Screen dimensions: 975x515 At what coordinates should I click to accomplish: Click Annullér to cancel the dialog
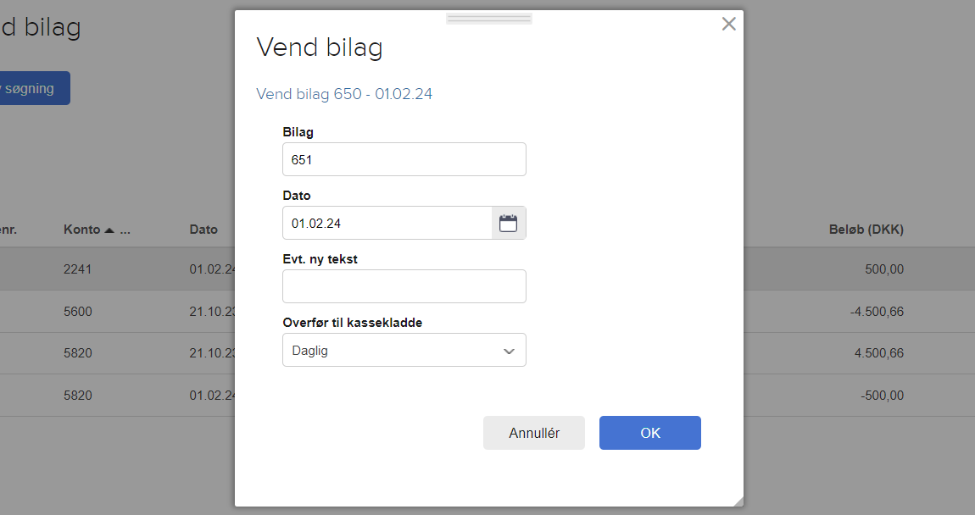533,432
